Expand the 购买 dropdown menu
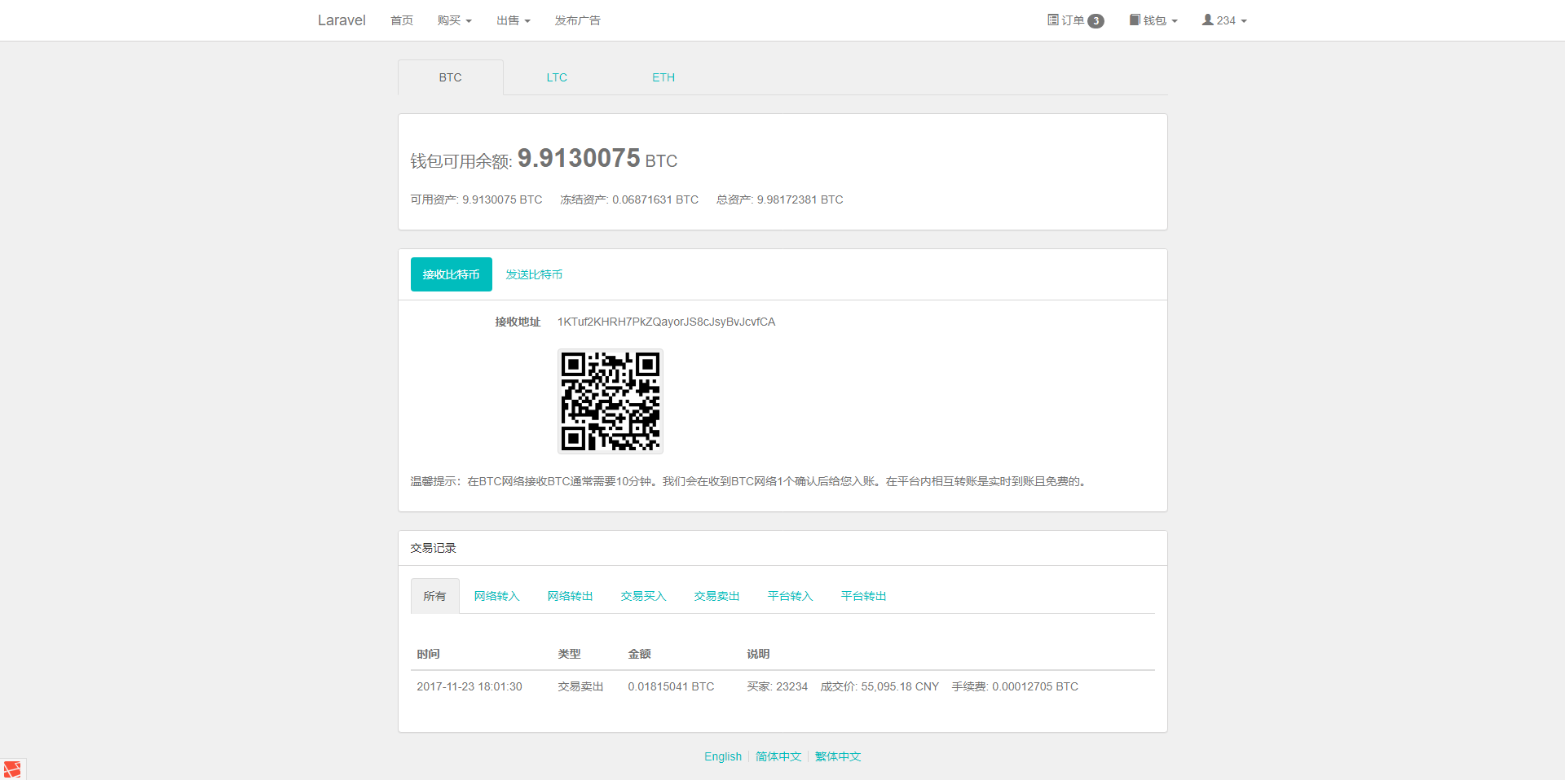The image size is (1565, 780). pos(455,20)
